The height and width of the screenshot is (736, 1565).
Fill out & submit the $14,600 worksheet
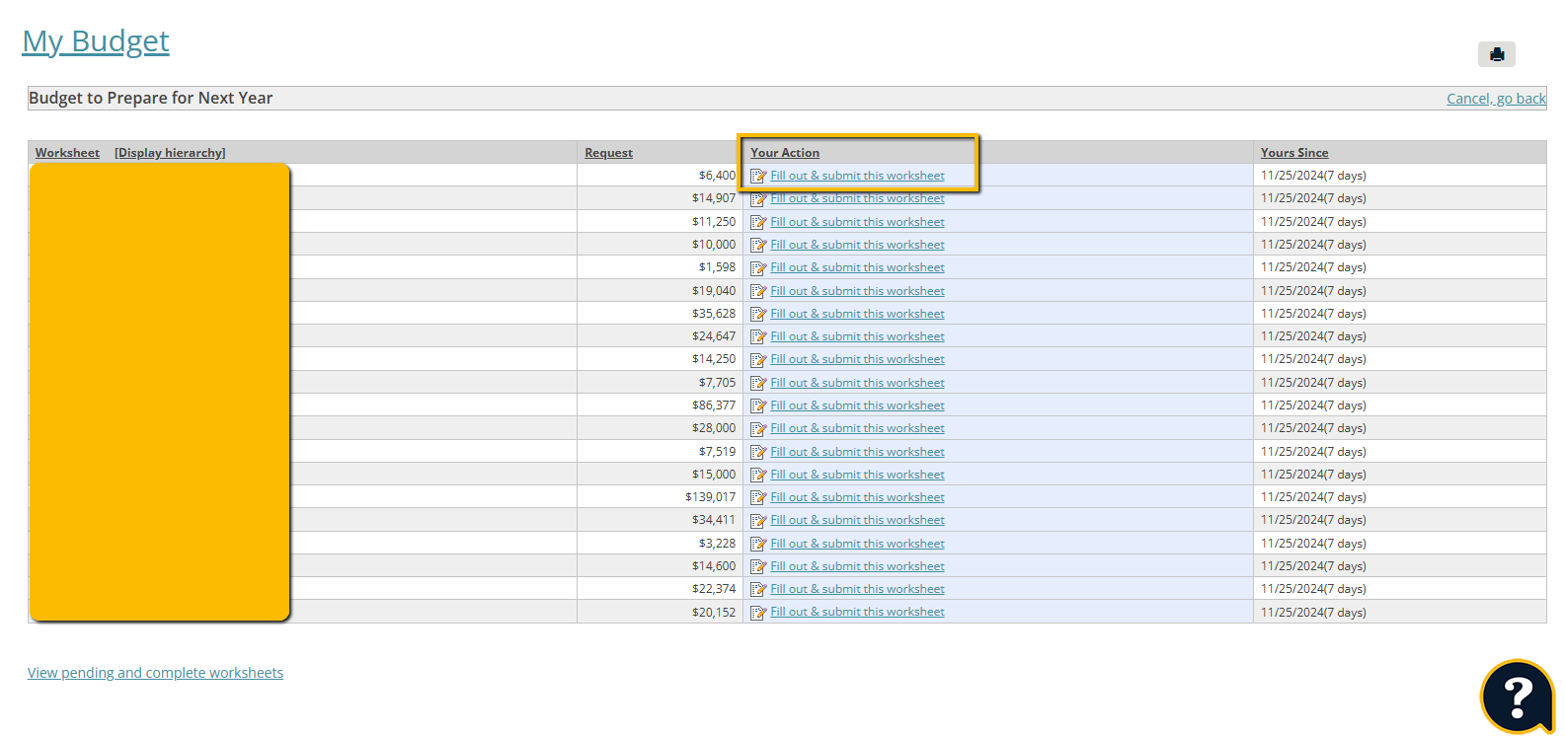point(857,566)
